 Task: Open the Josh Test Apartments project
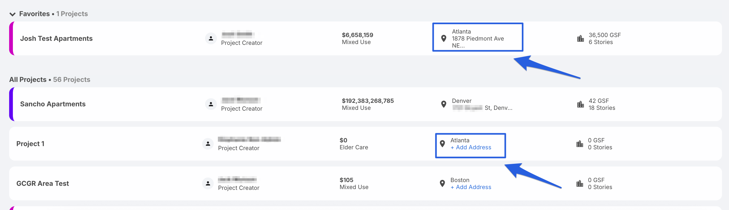point(56,38)
